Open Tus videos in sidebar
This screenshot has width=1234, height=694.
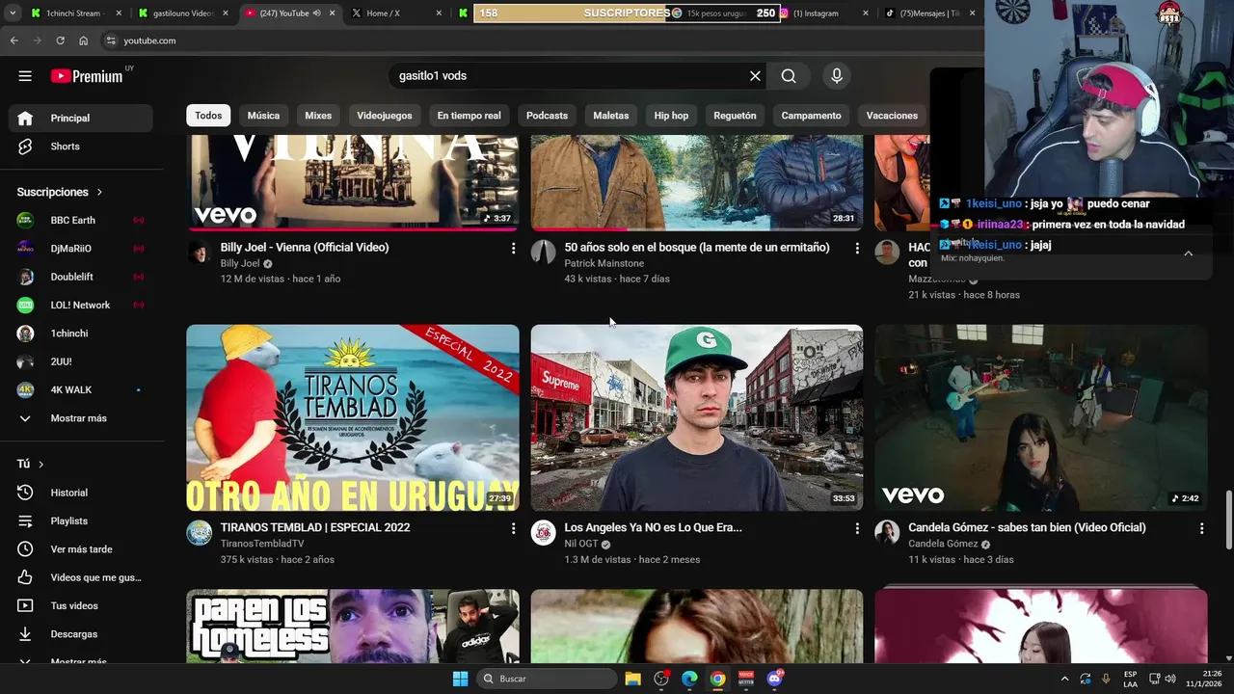(80, 605)
